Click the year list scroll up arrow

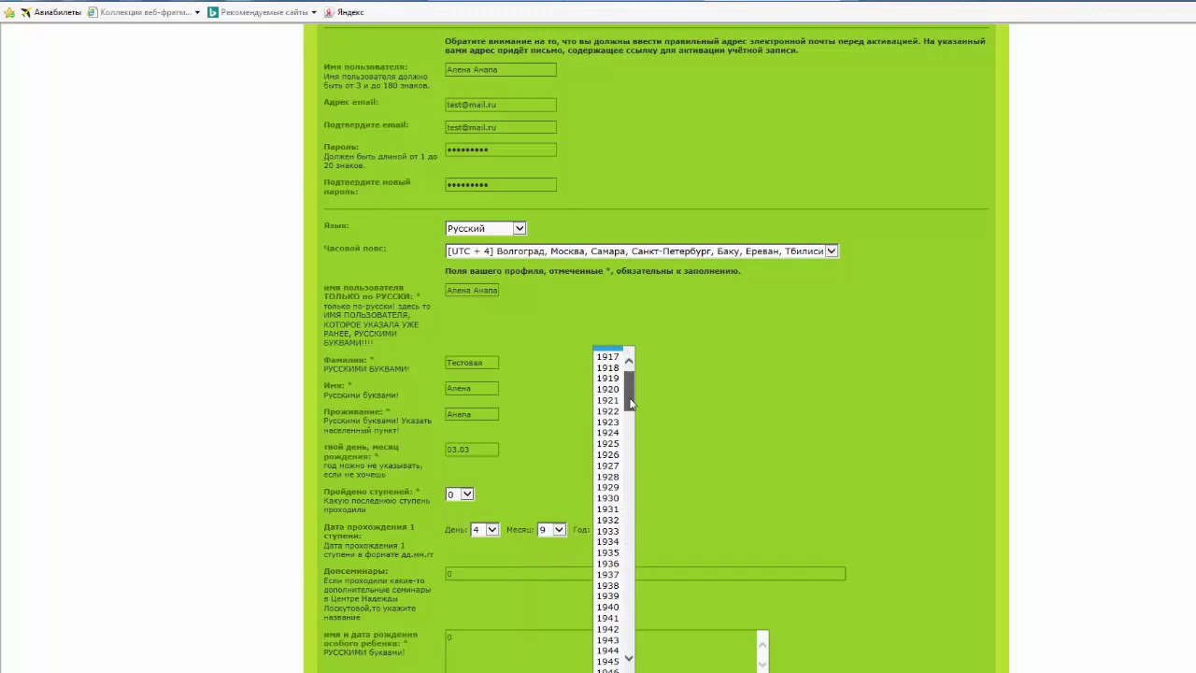[629, 361]
